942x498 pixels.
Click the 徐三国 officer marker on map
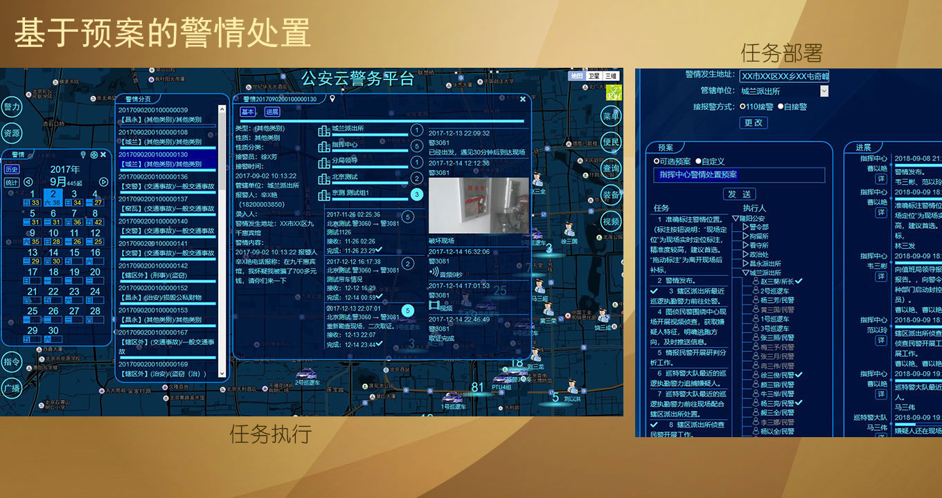(x=569, y=229)
